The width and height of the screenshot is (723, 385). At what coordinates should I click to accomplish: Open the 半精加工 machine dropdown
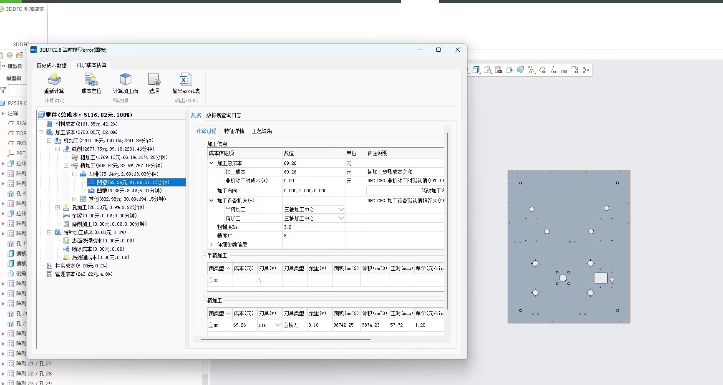click(341, 209)
